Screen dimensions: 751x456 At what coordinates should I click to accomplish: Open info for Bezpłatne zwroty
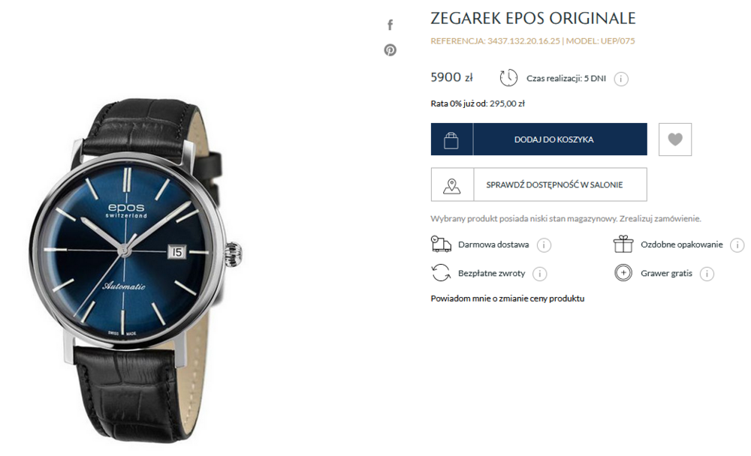(540, 274)
